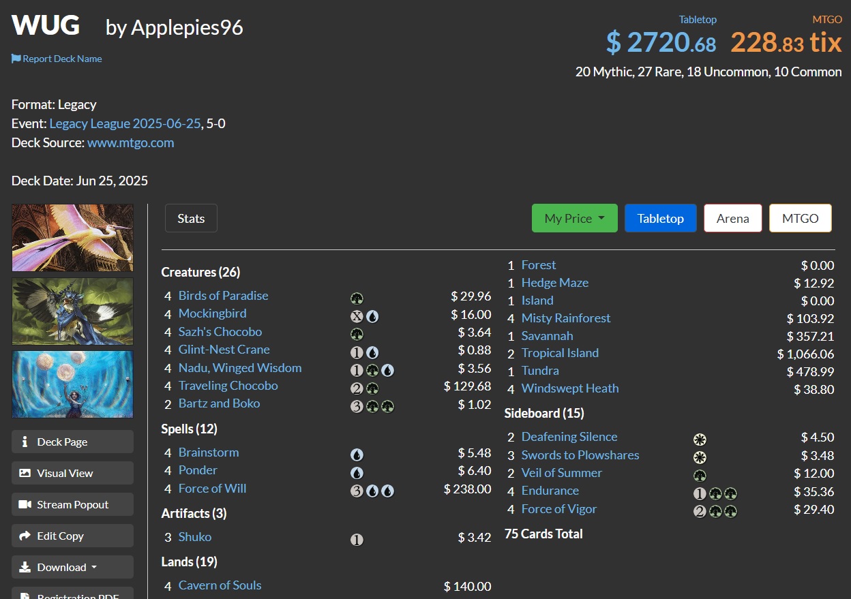The width and height of the screenshot is (851, 599).
Task: Click the Creatures (26) heading
Action: [x=200, y=272]
